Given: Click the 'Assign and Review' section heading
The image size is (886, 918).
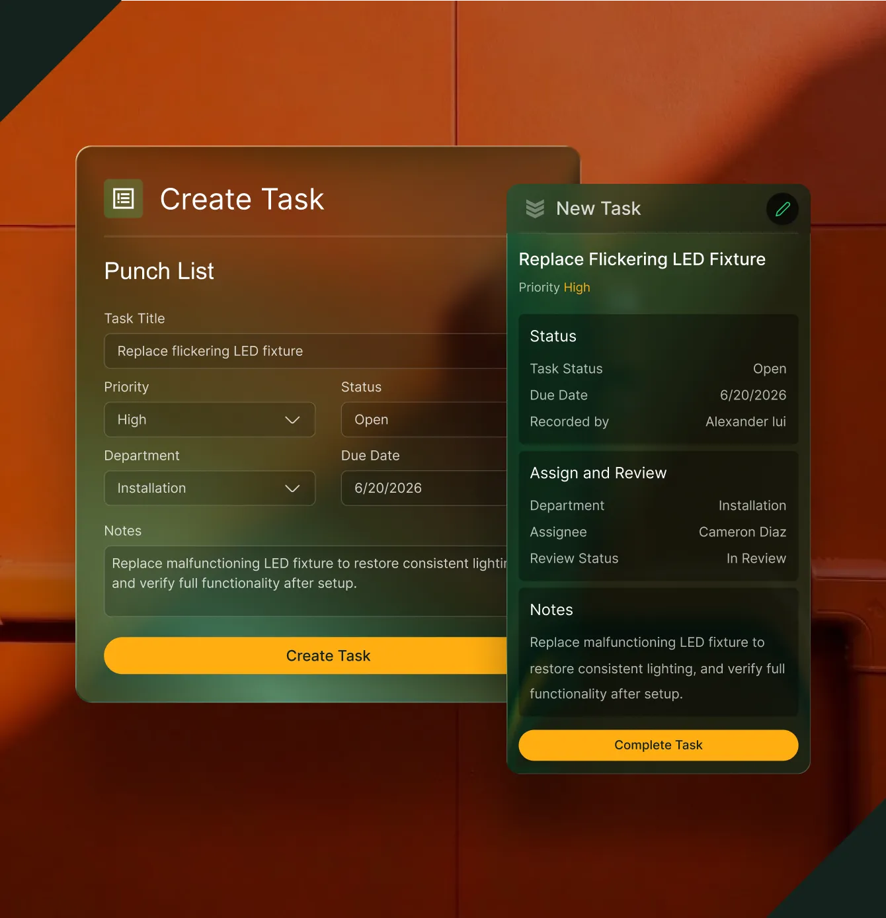Looking at the screenshot, I should coord(598,473).
